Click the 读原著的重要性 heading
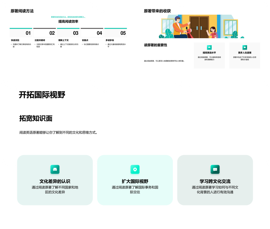Image resolution: width=270 pixels, height=229 pixels. (156, 45)
